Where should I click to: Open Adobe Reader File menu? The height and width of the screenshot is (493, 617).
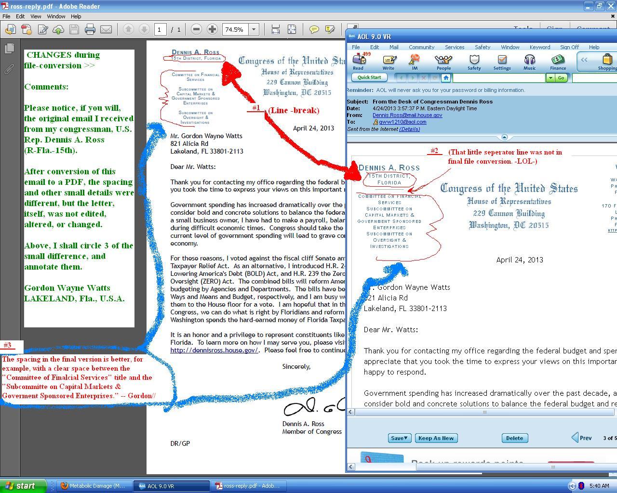point(6,16)
